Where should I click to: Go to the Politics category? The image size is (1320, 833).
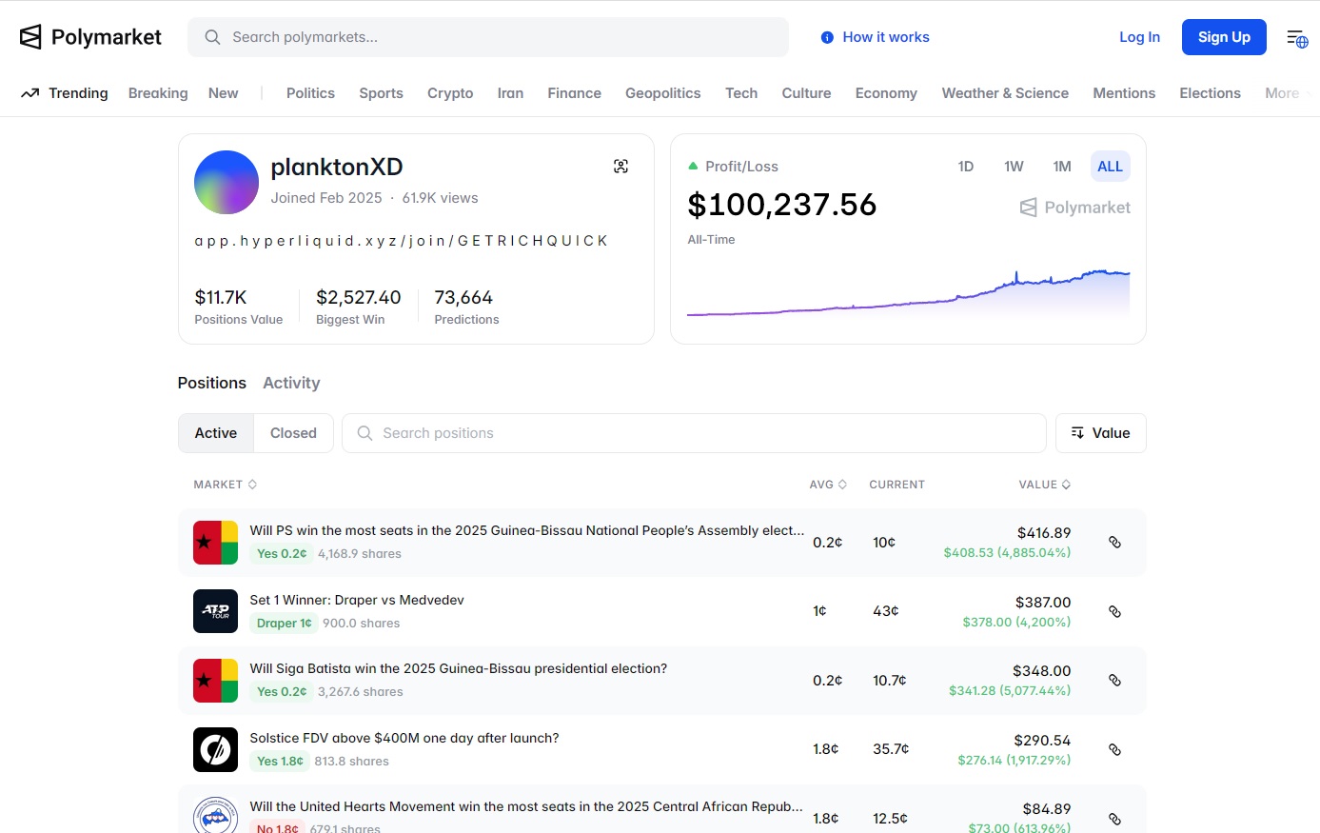pos(310,93)
